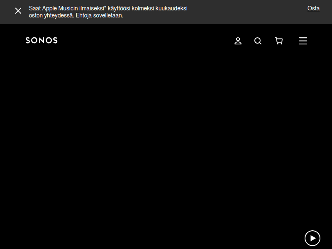Click the three-line menu icon
Screen dimensions: 332x249
303,41
